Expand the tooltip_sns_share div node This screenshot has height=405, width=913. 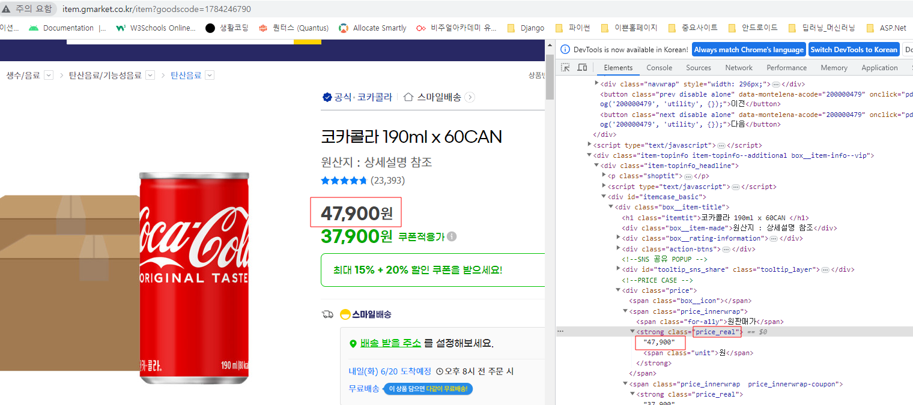click(x=618, y=269)
